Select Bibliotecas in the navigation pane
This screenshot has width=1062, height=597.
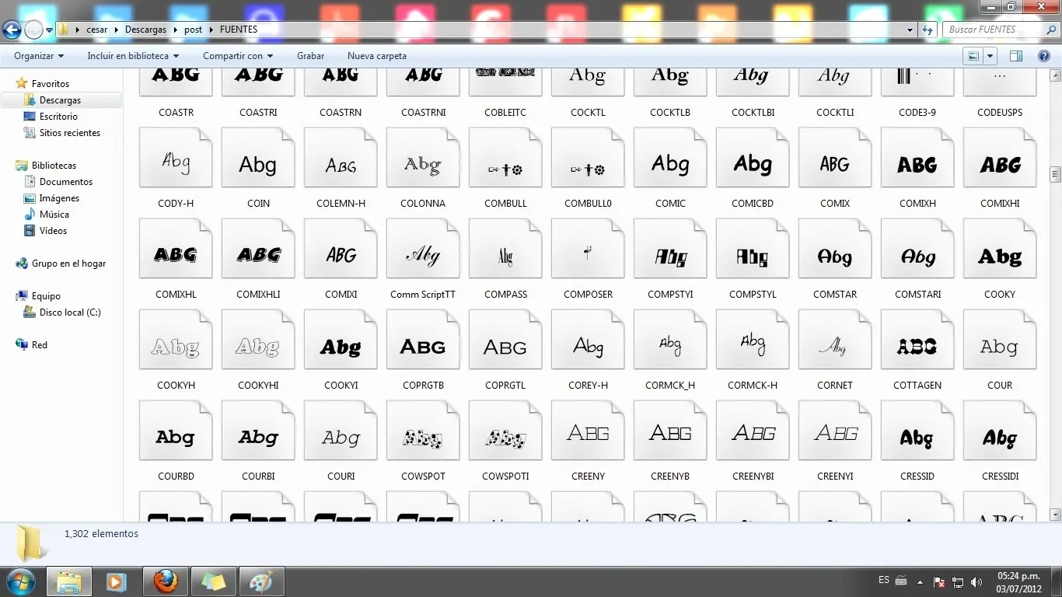pos(54,166)
